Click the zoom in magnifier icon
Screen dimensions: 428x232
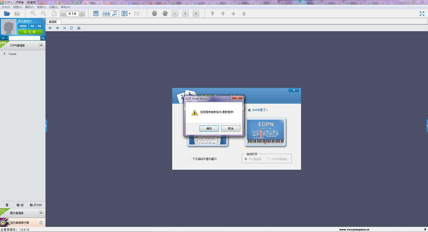pos(33,14)
